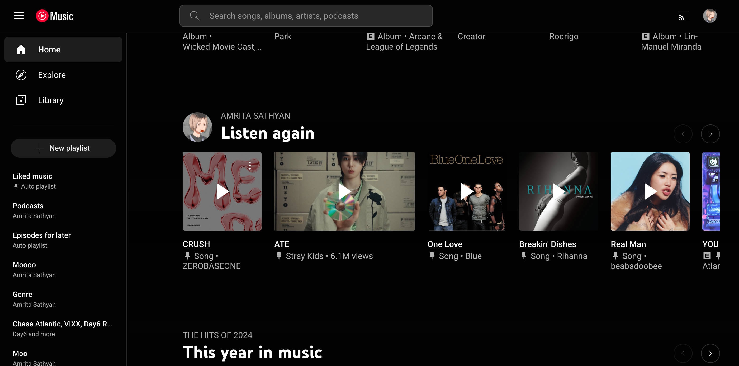Play Breakin' Dishes by Rihanna
The height and width of the screenshot is (366, 739).
click(x=558, y=191)
